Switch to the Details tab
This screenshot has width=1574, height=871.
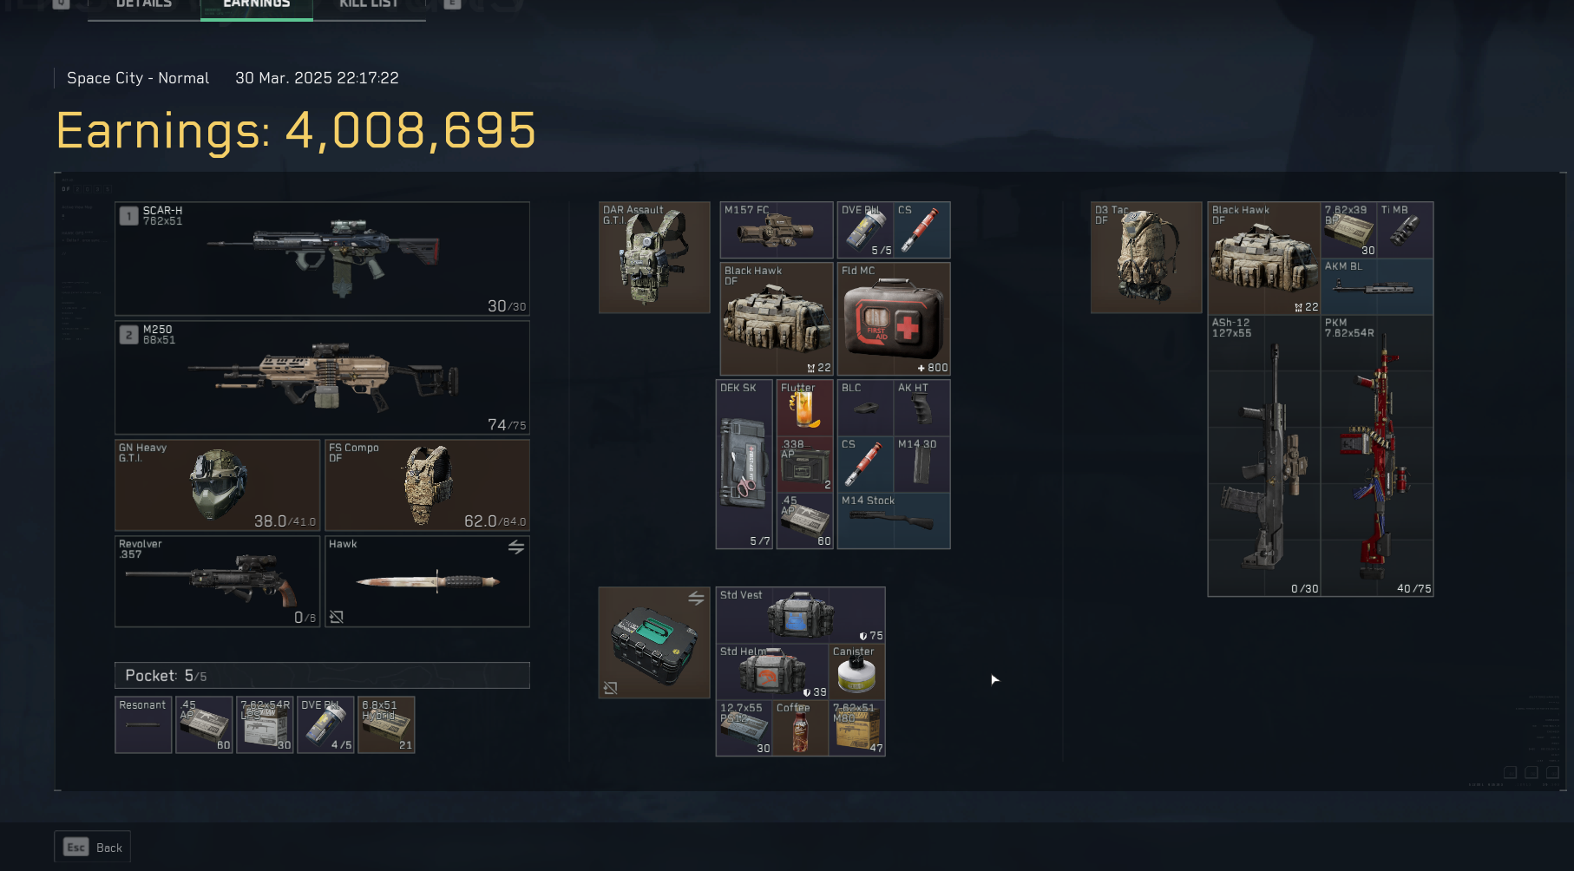point(144,5)
